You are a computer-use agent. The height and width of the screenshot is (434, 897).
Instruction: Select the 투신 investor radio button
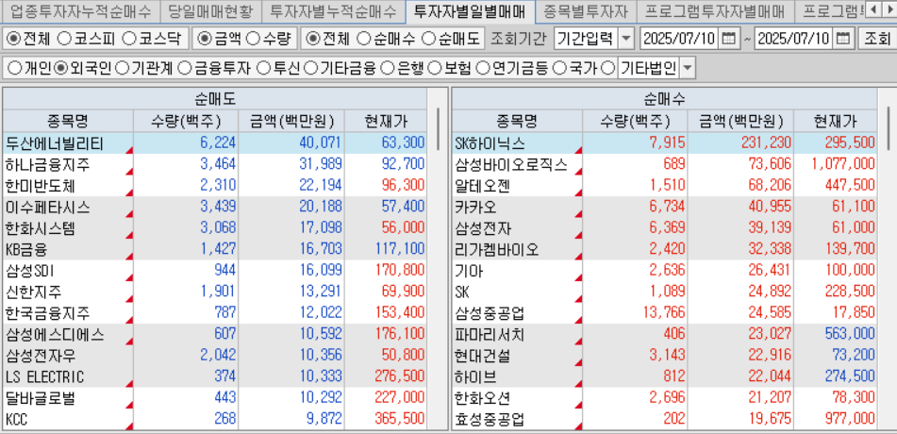[x=263, y=69]
